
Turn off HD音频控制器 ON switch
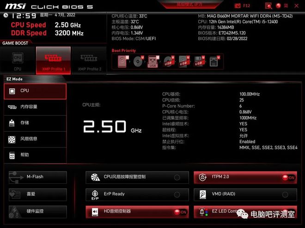click(x=180, y=212)
